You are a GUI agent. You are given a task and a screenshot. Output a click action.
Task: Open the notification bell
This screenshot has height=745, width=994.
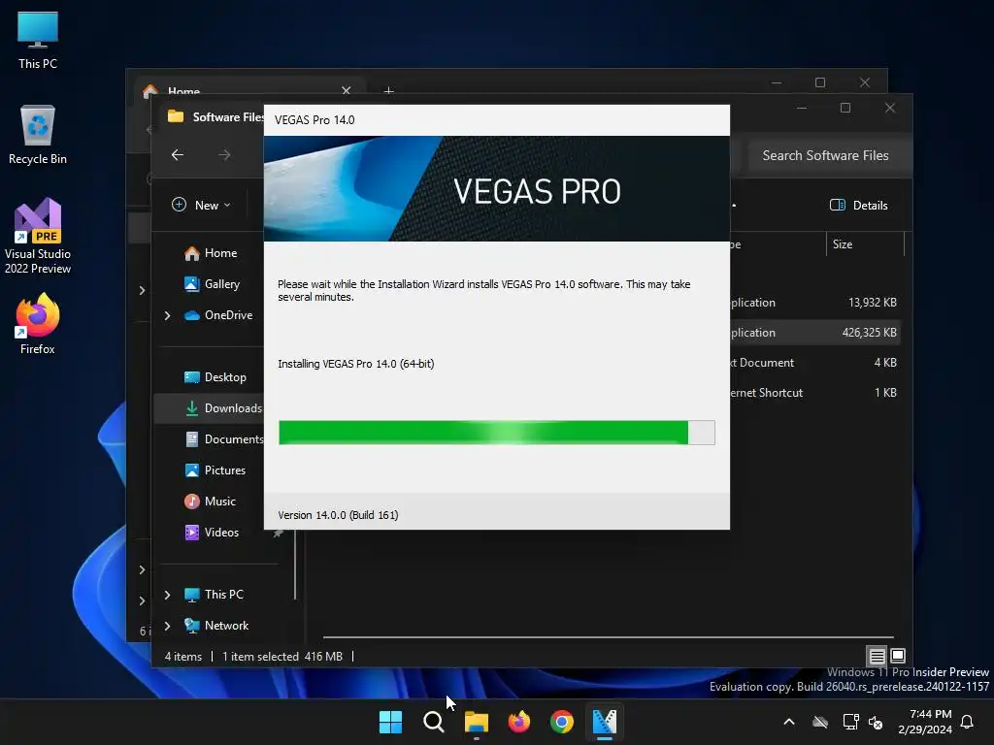tap(968, 722)
